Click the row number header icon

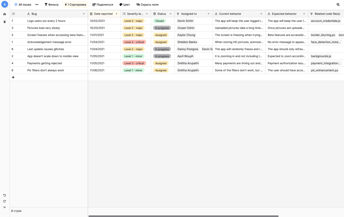point(13,14)
